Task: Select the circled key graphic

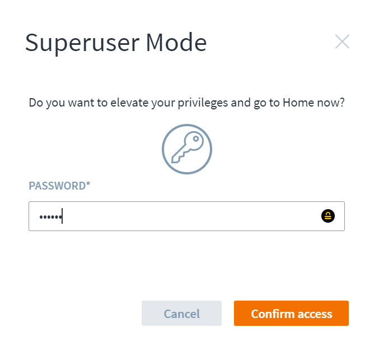Action: [x=187, y=149]
